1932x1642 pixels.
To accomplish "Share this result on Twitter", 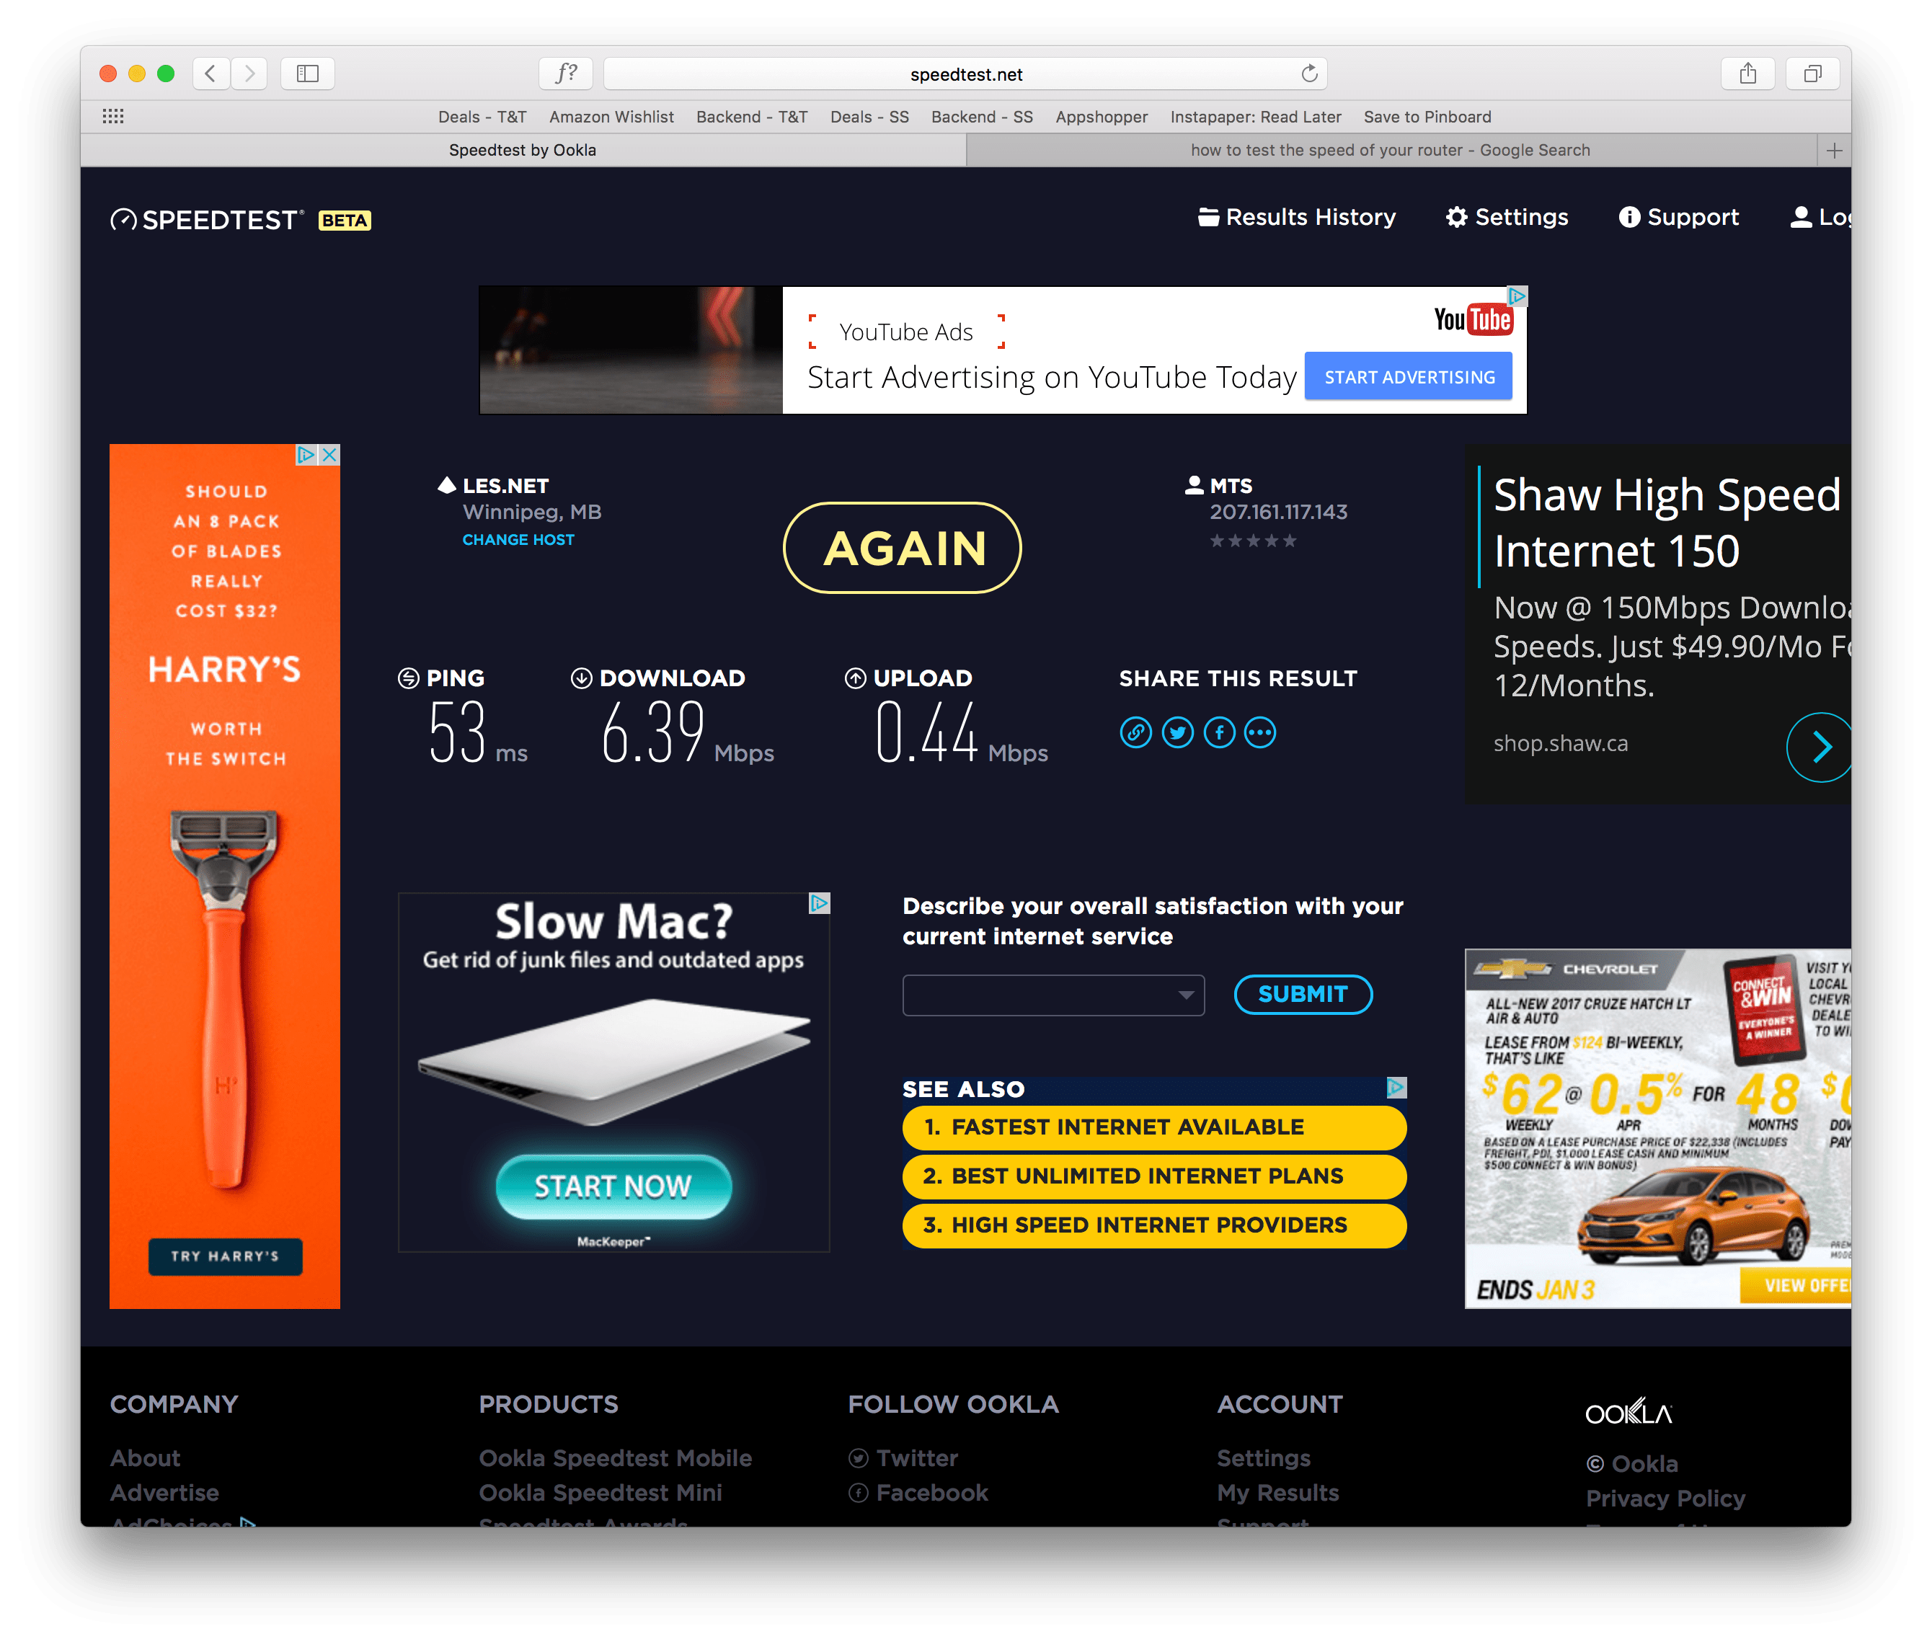I will [1177, 732].
